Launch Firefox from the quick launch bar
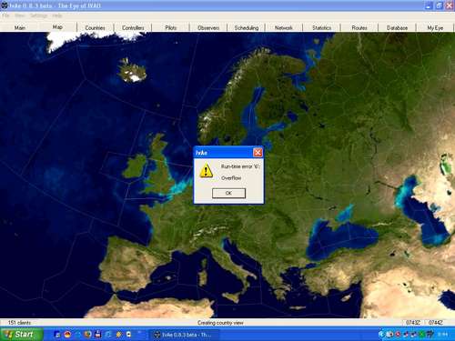Screen dimensions: 455x341 click(x=88, y=335)
